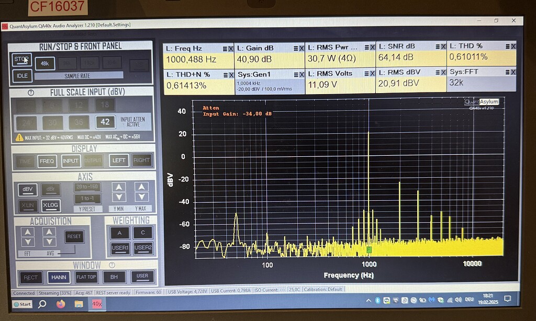The width and height of the screenshot is (536, 321).
Task: Toggle the RIGHT channel display
Action: click(141, 160)
